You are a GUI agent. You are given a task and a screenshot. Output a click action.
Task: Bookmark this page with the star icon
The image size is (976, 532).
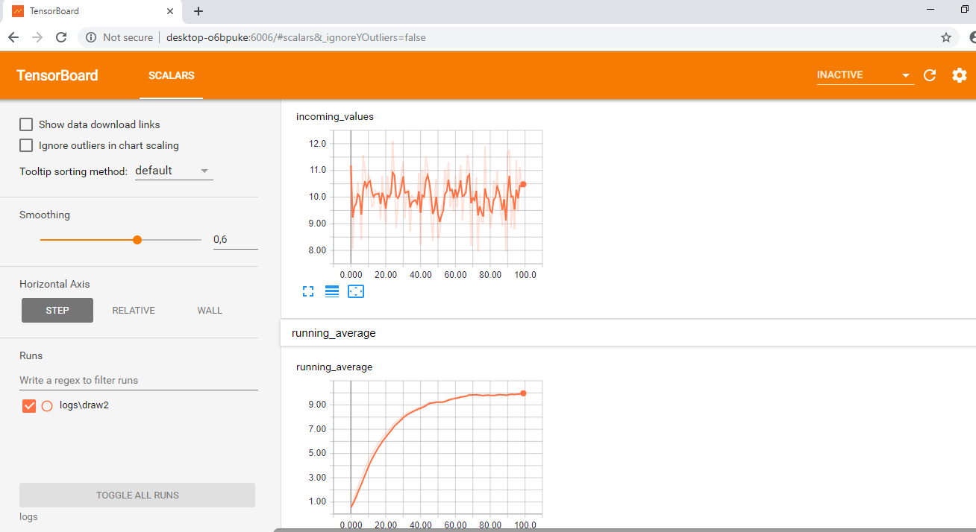946,37
